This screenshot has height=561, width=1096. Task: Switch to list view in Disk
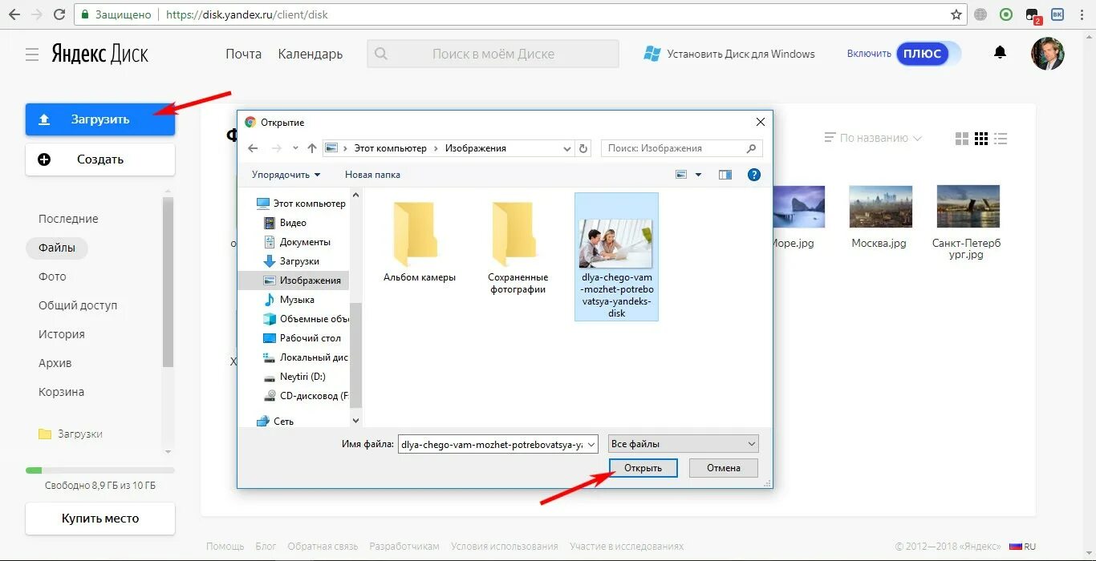click(1000, 139)
